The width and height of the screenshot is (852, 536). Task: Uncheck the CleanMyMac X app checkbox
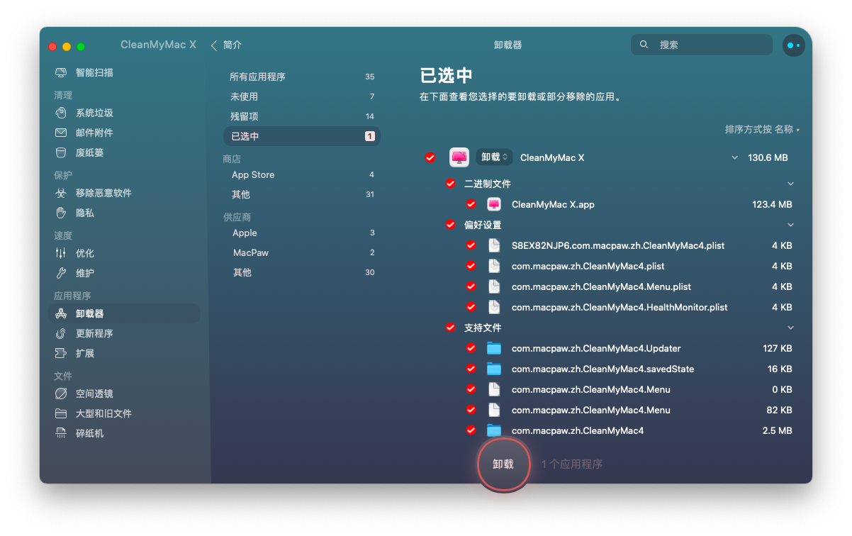(430, 157)
